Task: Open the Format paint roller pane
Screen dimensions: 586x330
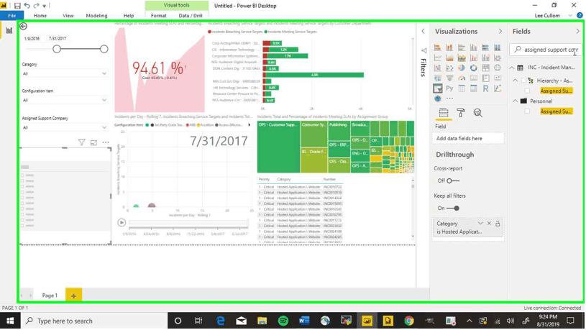Action: tap(461, 113)
